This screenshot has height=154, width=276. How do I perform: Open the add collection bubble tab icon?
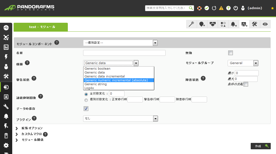click(x=202, y=24)
